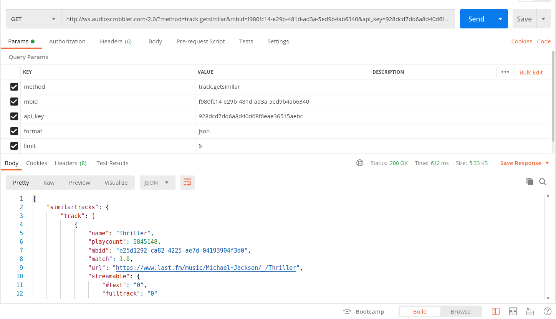Click the mbid value cell

pyautogui.click(x=282, y=102)
